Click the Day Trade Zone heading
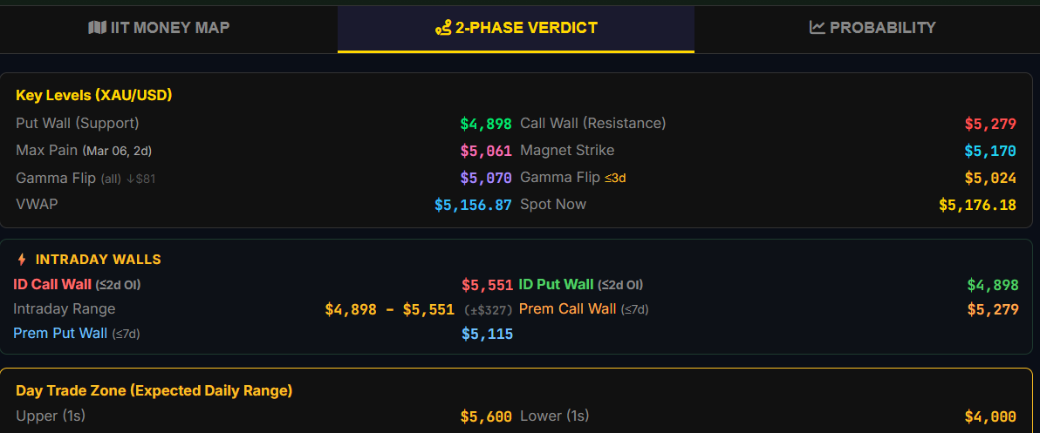The image size is (1040, 433). (x=154, y=391)
